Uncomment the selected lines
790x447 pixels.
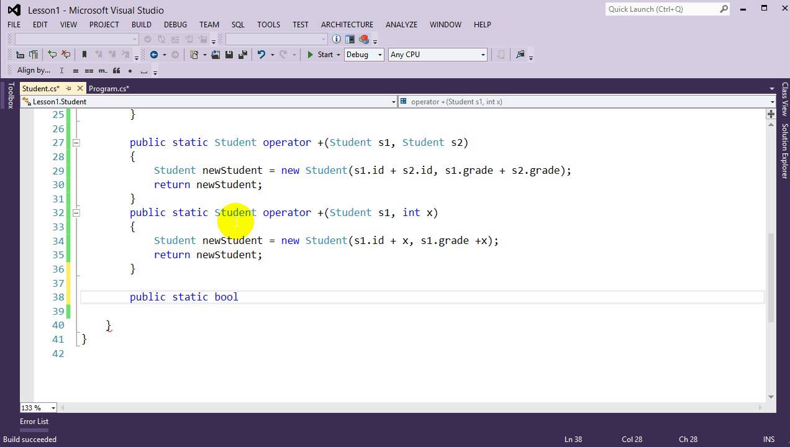click(66, 55)
